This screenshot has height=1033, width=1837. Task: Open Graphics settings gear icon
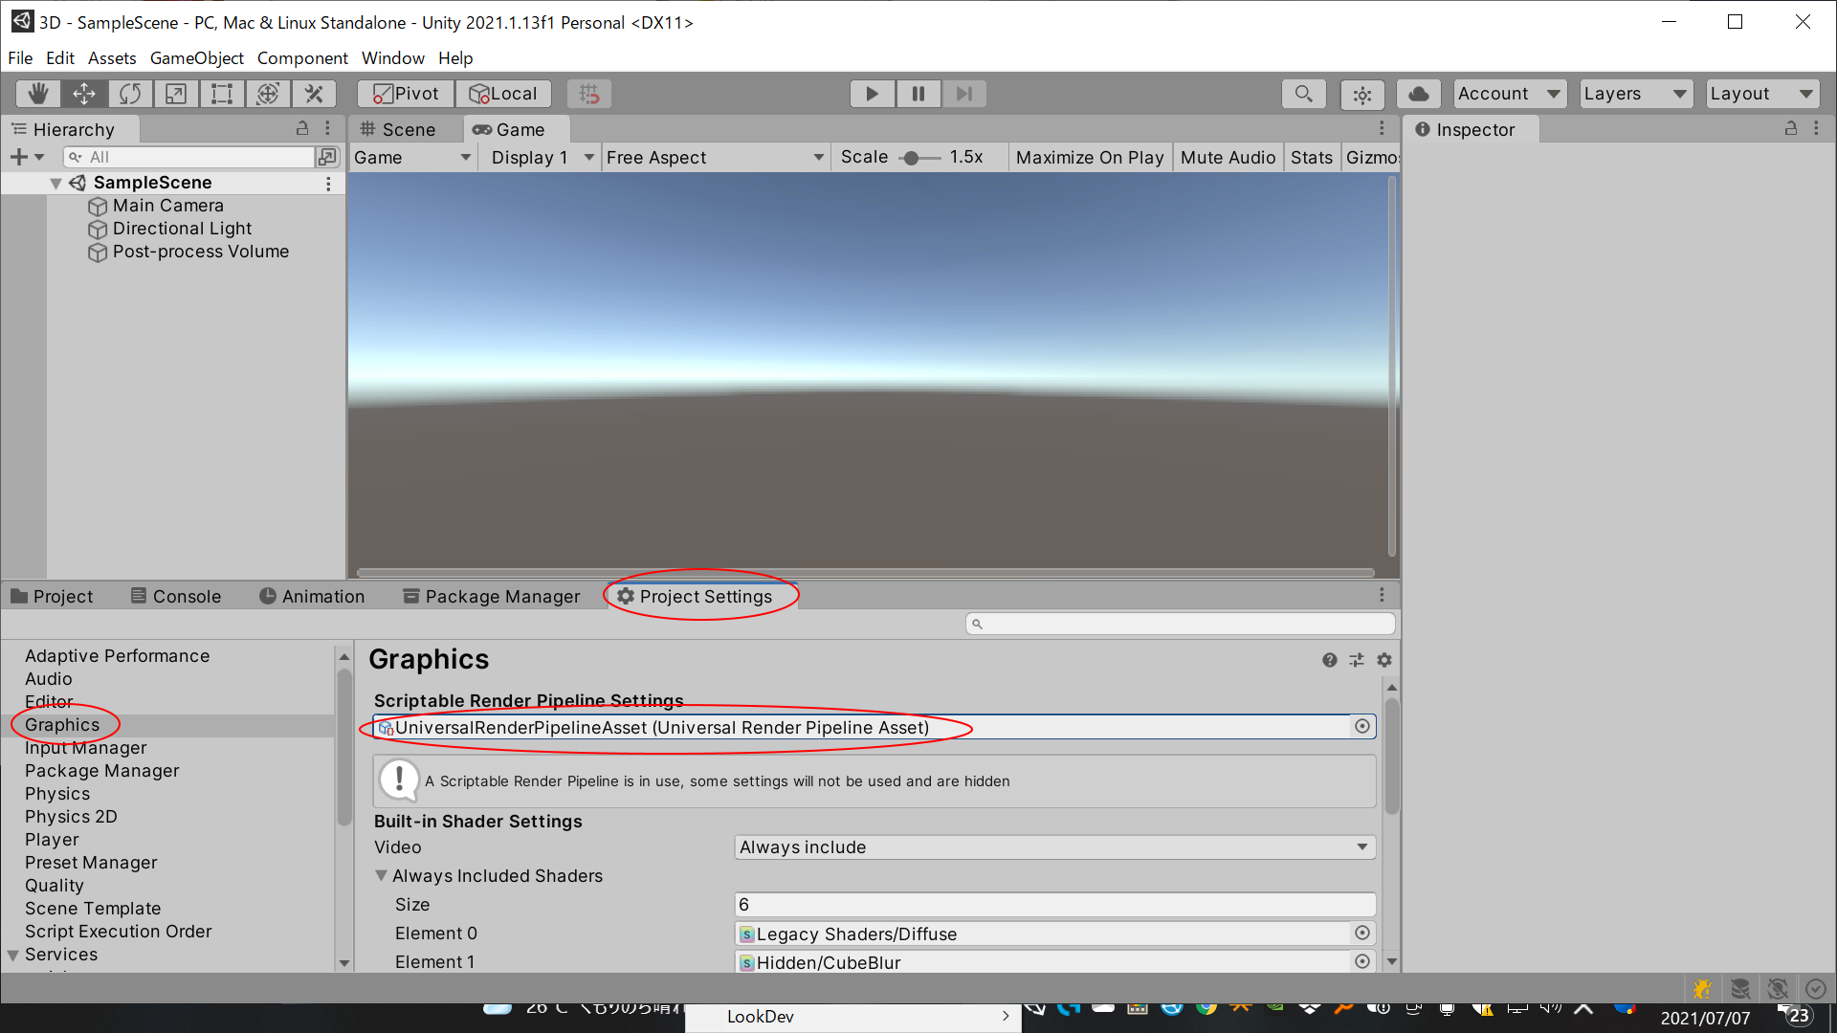tap(1383, 660)
